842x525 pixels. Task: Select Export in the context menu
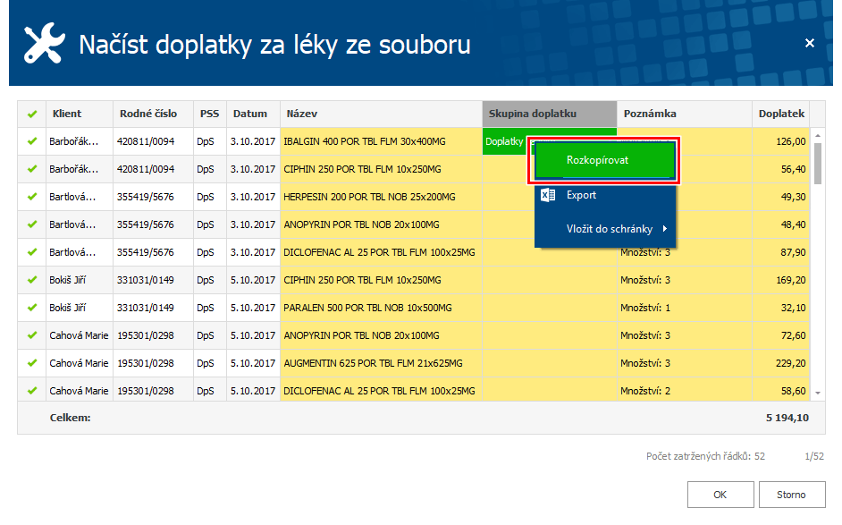point(604,195)
